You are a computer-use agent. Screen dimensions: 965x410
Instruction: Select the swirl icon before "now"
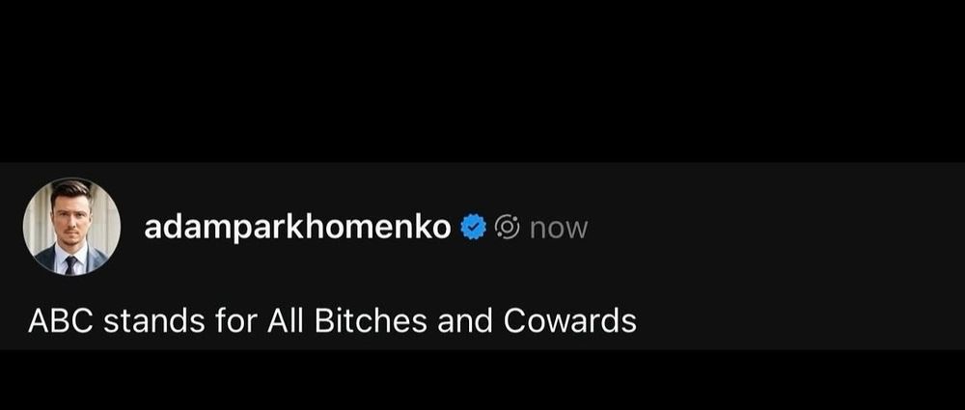[x=508, y=228]
